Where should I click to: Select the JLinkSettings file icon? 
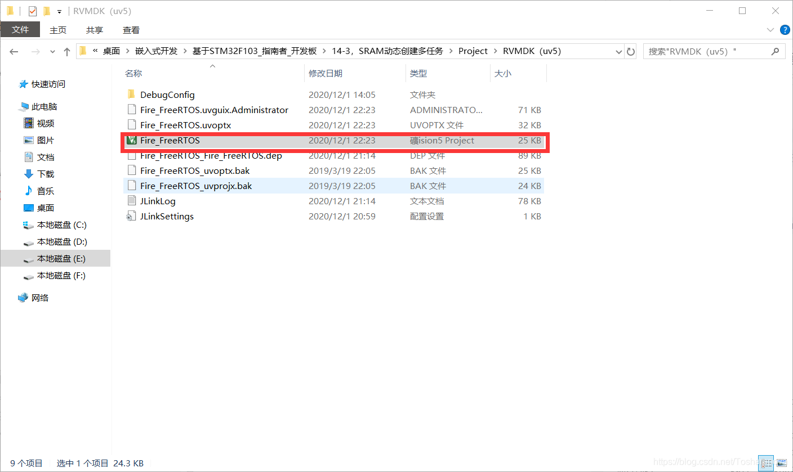[x=131, y=216]
